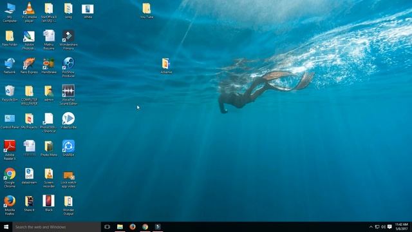Open the volume control tray icon

click(x=384, y=227)
